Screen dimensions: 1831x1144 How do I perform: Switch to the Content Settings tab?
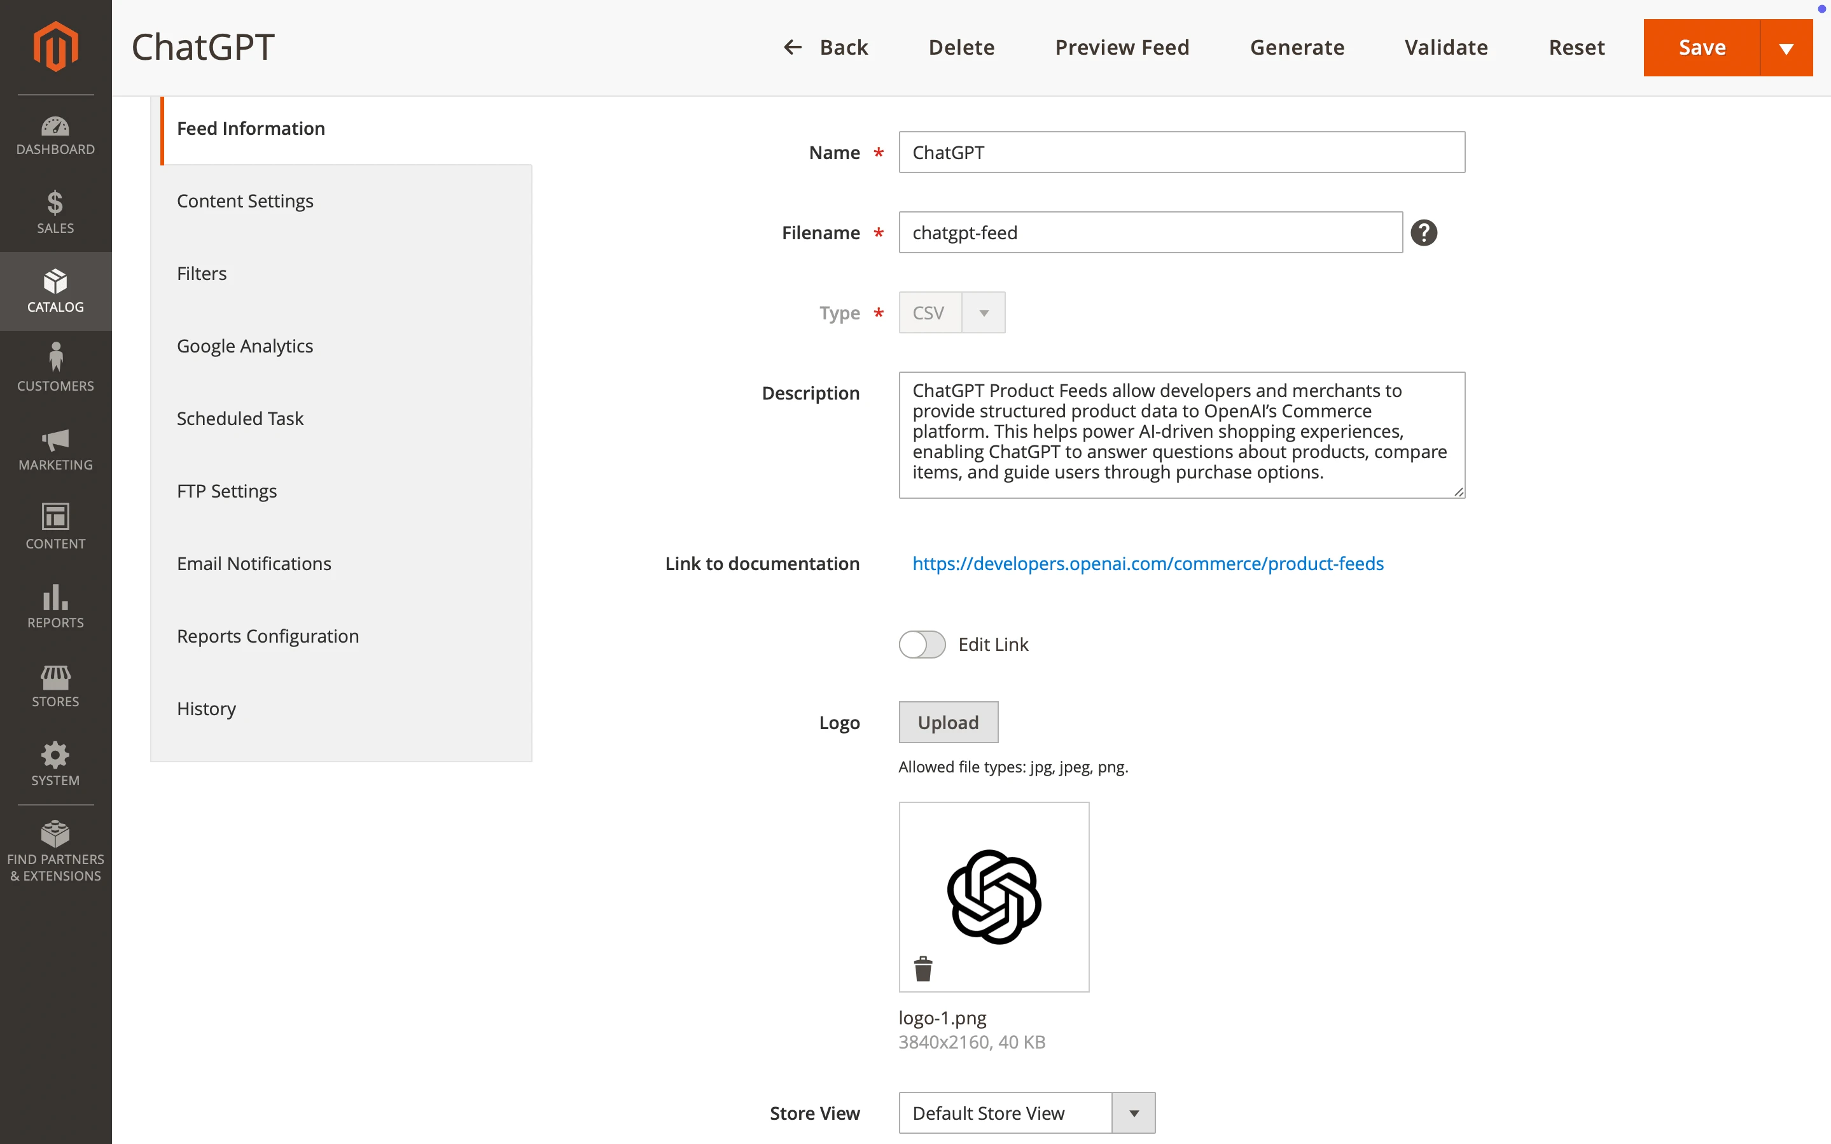245,200
